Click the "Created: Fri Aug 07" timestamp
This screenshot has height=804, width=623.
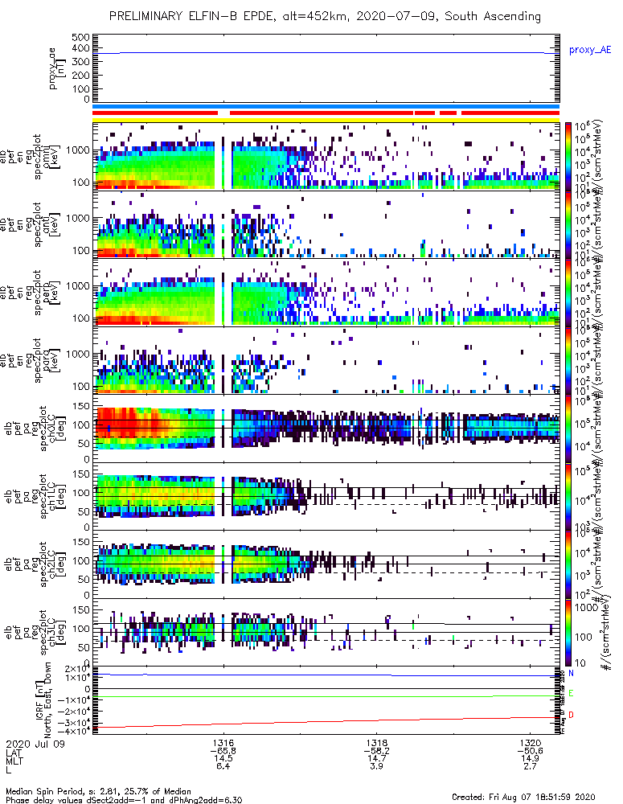tap(523, 797)
